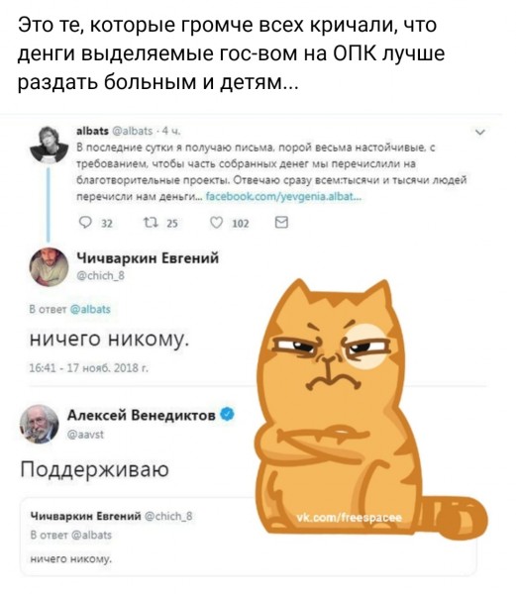Click the @aavst handle

point(85,435)
